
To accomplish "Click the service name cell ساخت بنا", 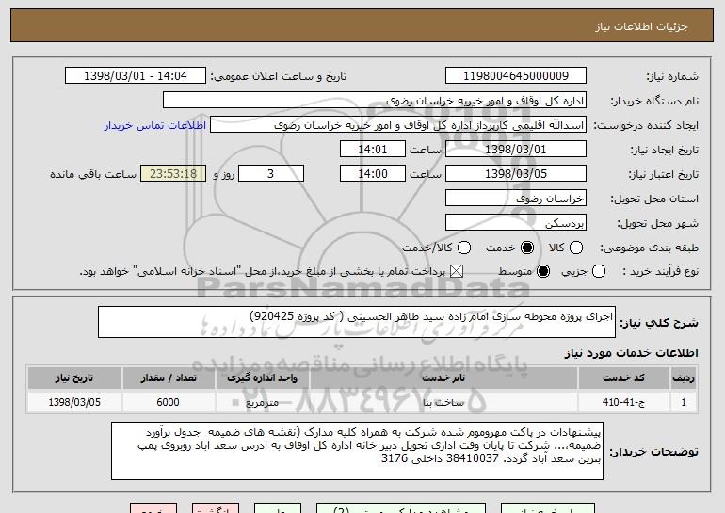I will coord(443,402).
